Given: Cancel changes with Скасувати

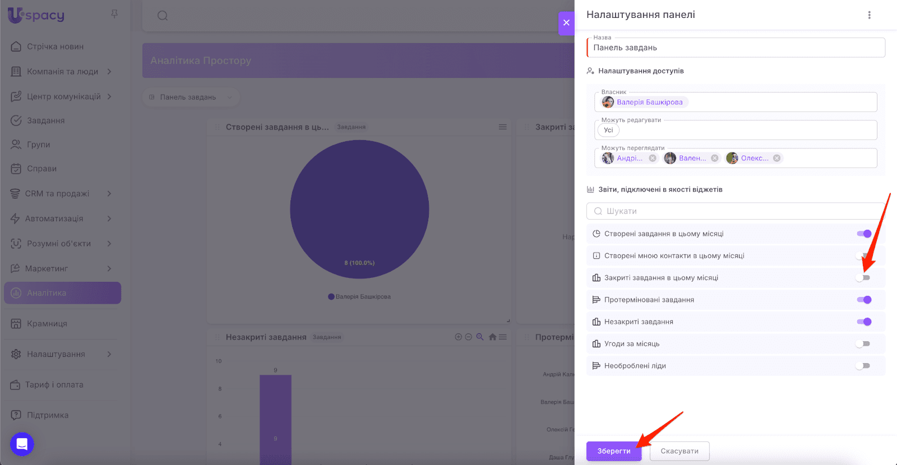Looking at the screenshot, I should click(x=679, y=451).
